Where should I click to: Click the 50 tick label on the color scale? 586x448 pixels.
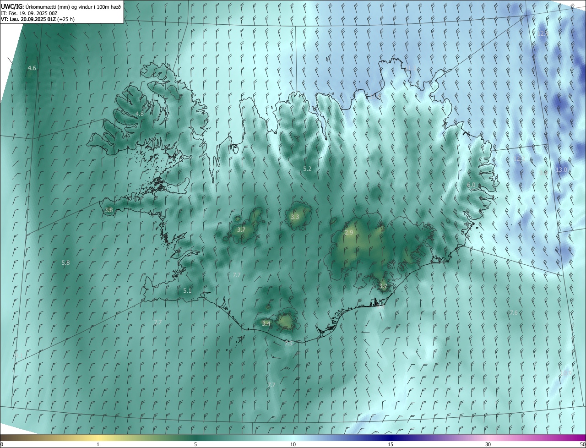[x=582, y=444]
